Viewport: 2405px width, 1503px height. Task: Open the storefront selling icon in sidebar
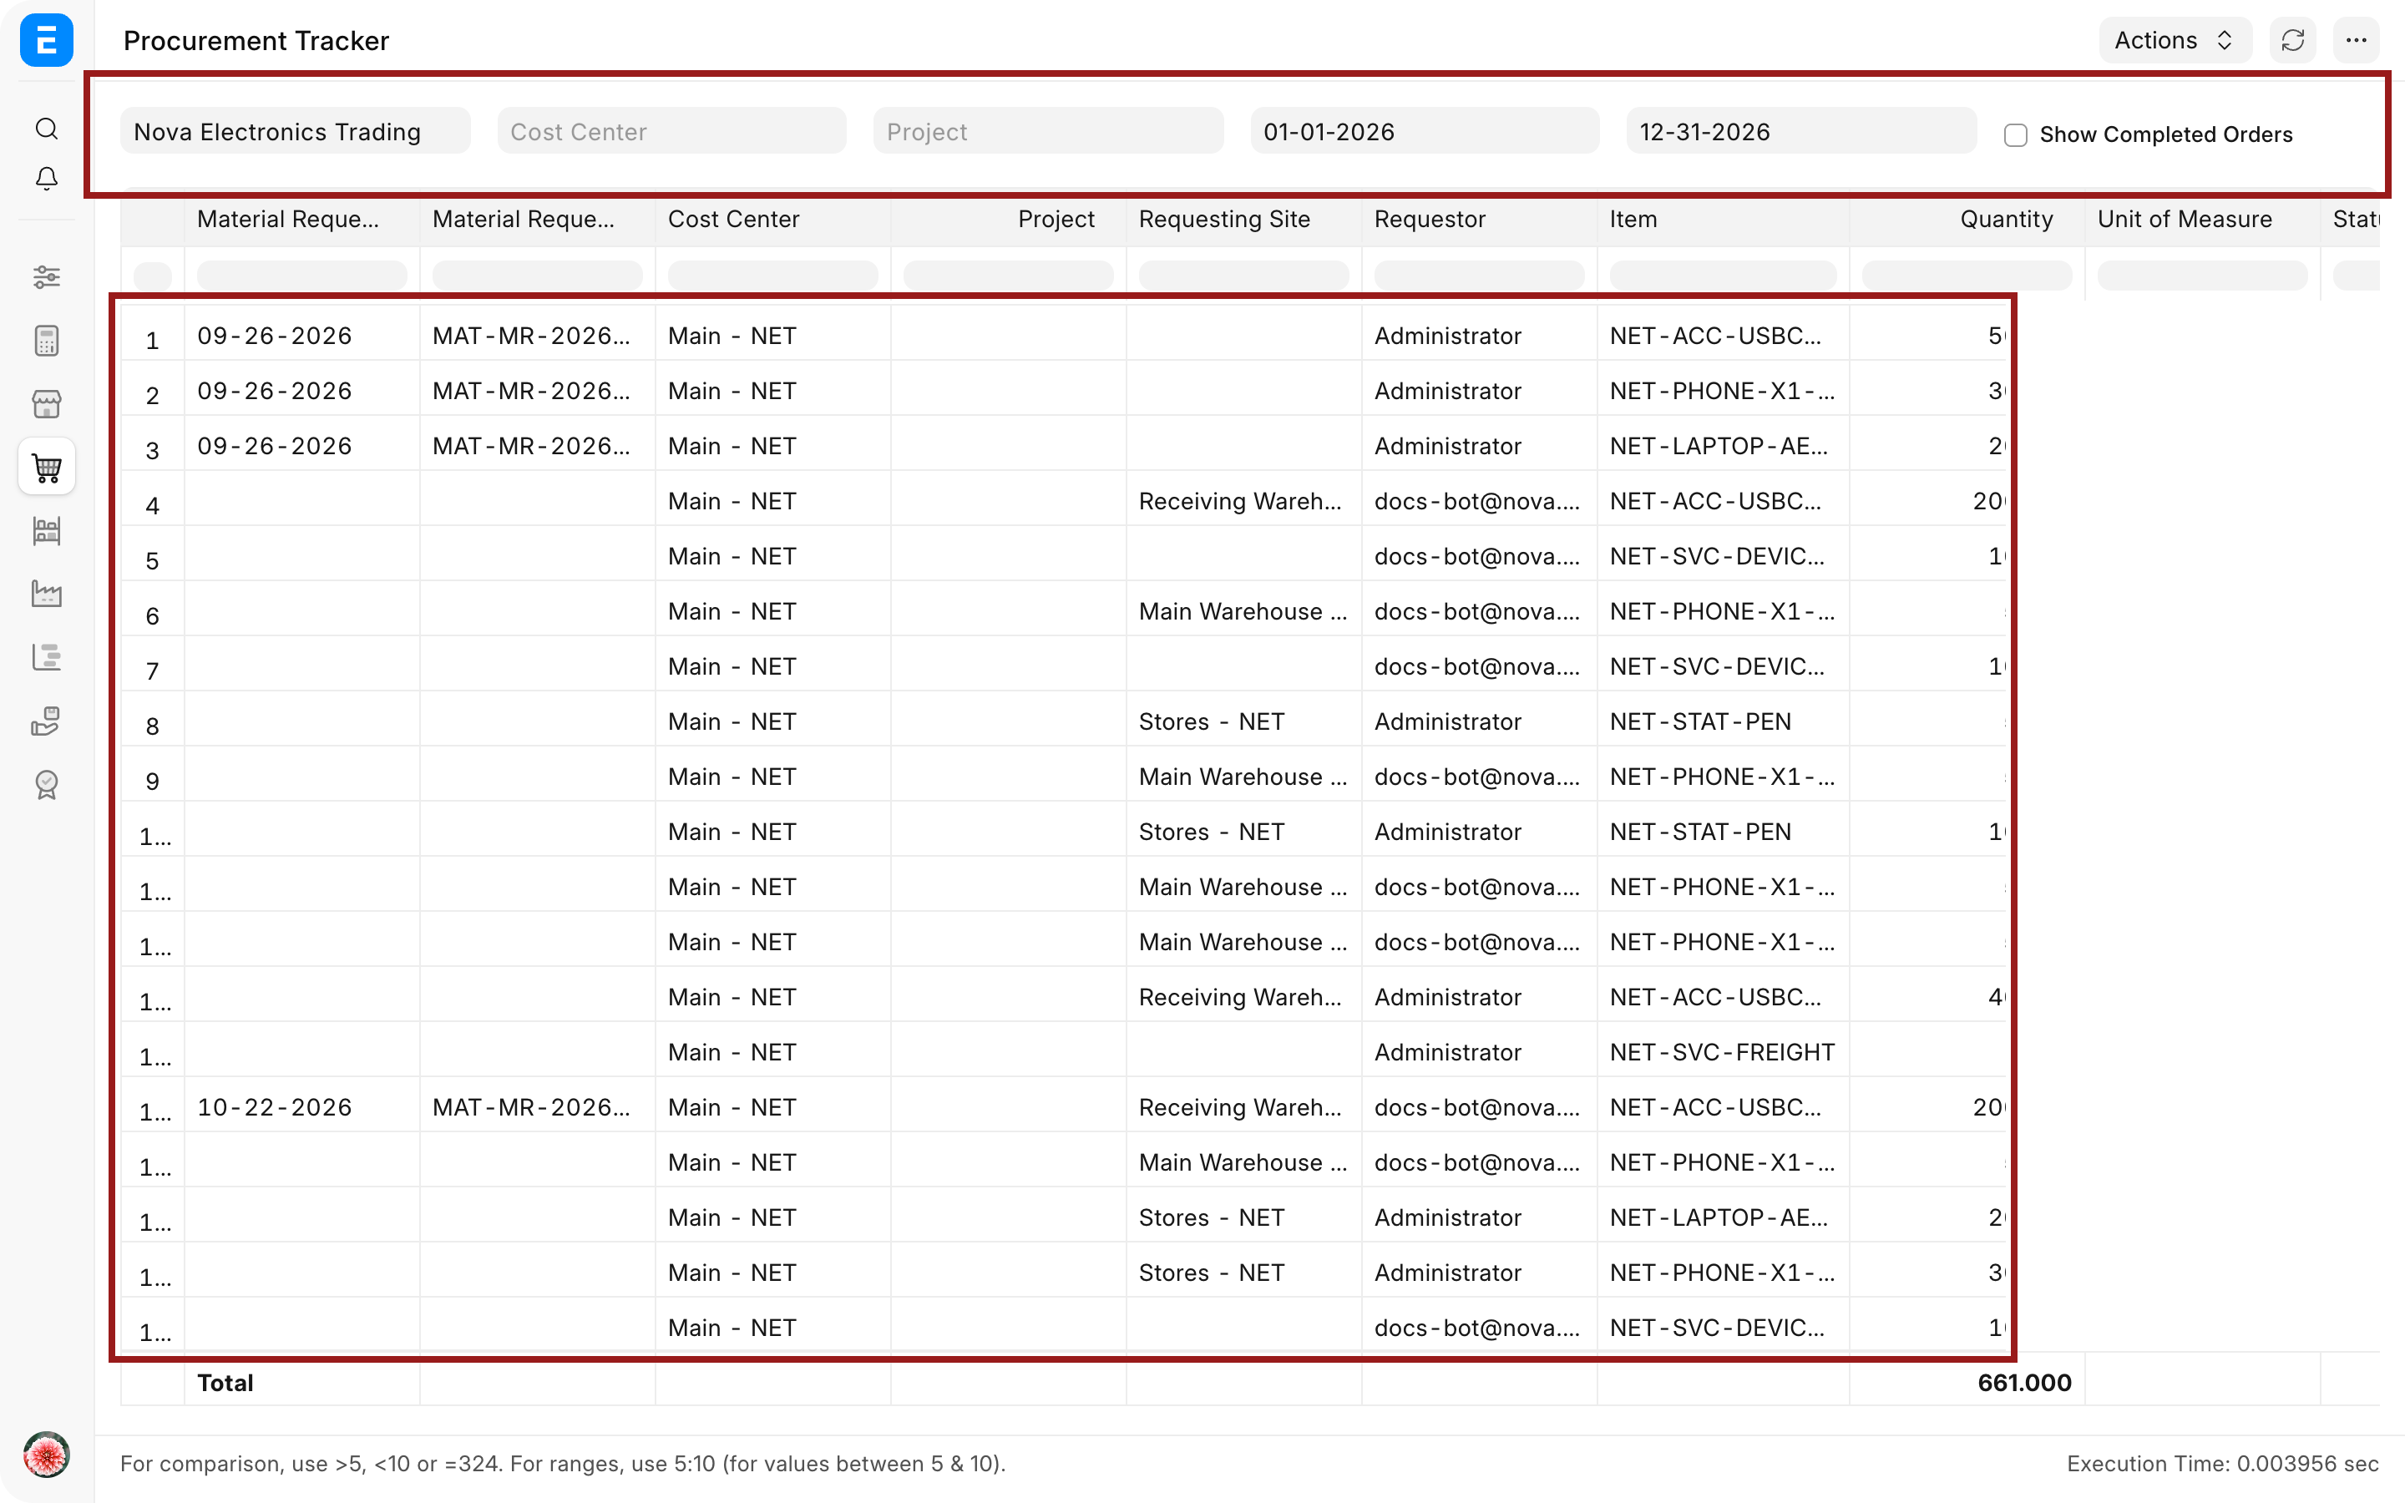coord(47,403)
